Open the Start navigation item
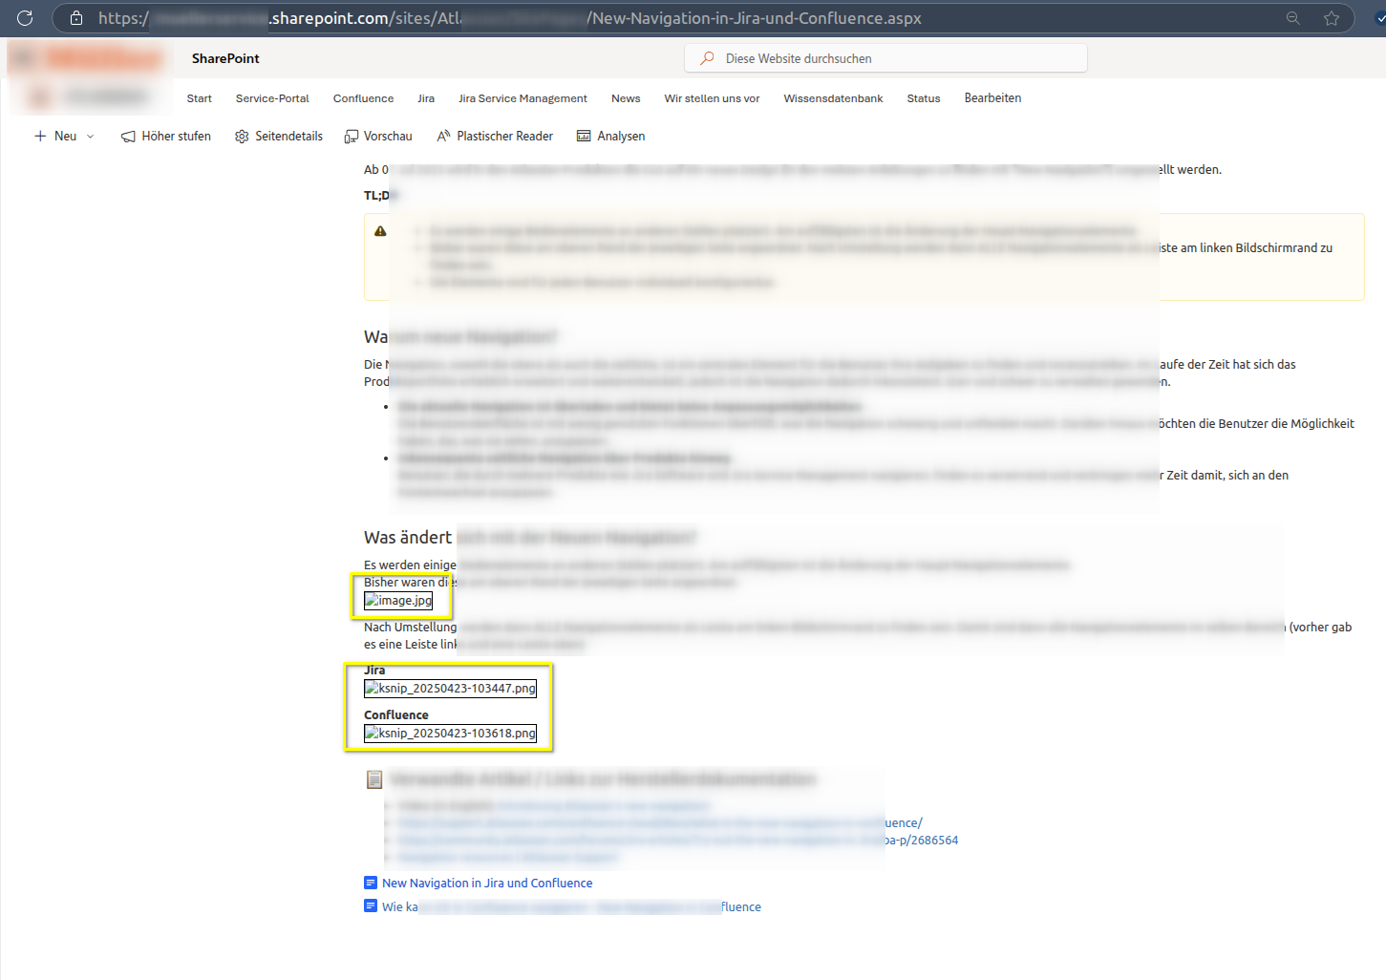Screen dimensions: 1386x980 click(200, 98)
